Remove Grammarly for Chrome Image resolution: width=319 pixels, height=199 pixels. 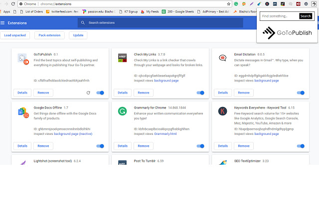pos(144,146)
